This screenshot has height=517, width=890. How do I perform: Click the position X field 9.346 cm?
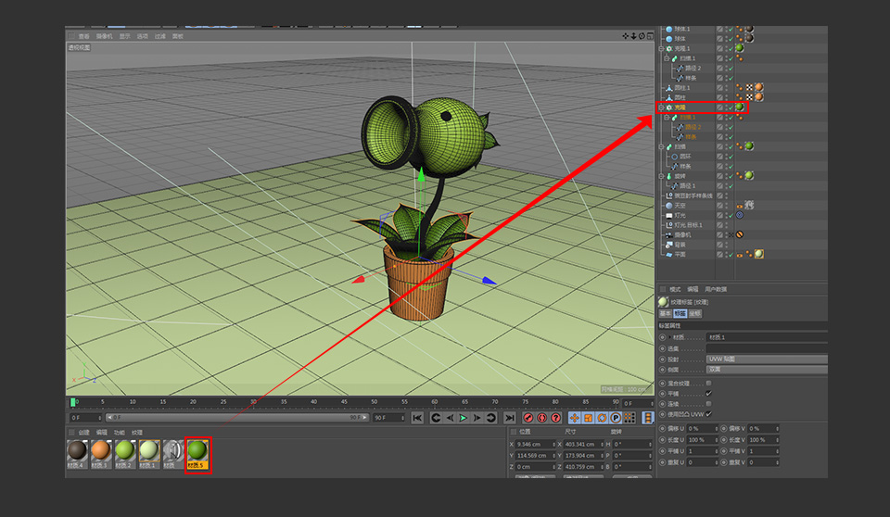coord(535,445)
